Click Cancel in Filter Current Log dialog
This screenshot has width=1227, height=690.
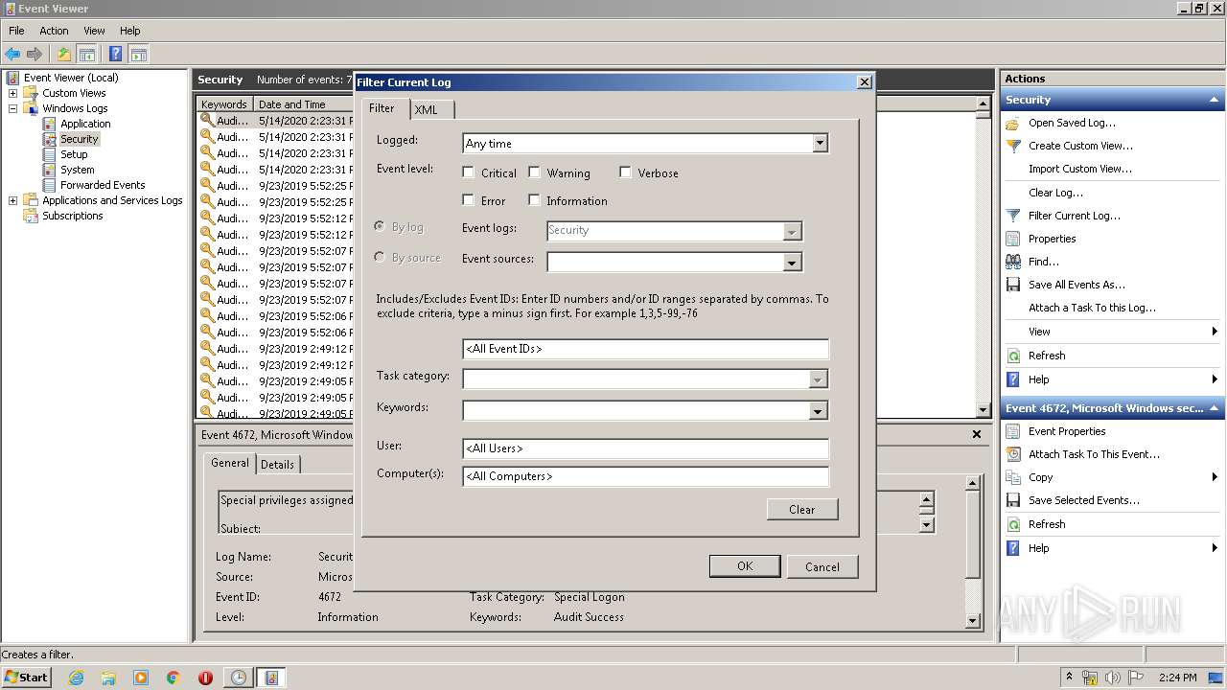(822, 566)
